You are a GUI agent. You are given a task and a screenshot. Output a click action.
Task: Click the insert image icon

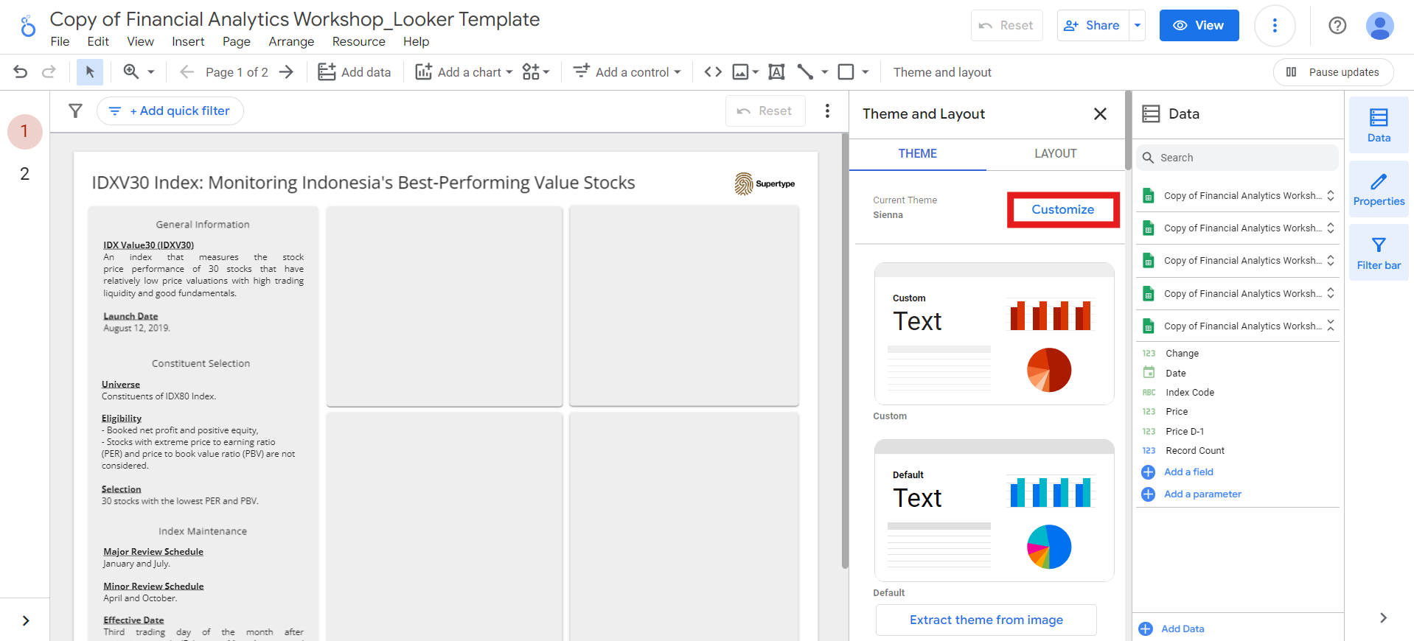[740, 72]
